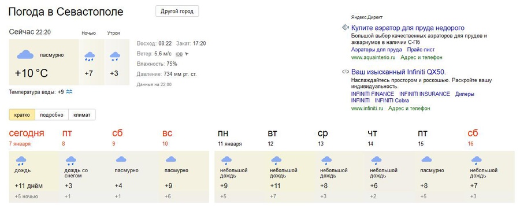Open the климат tab
Screen dimensions: 520x208
click(81, 115)
